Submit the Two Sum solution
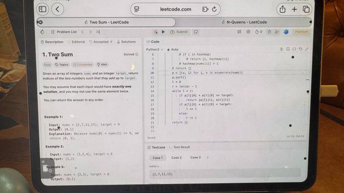The height and width of the screenshot is (193, 344). pyautogui.click(x=179, y=32)
